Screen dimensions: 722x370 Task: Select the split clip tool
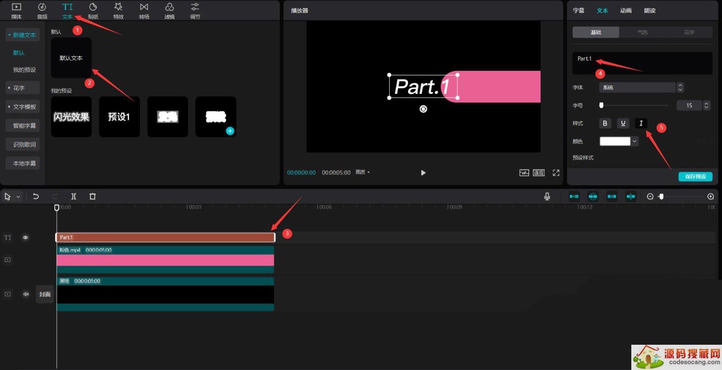click(74, 196)
